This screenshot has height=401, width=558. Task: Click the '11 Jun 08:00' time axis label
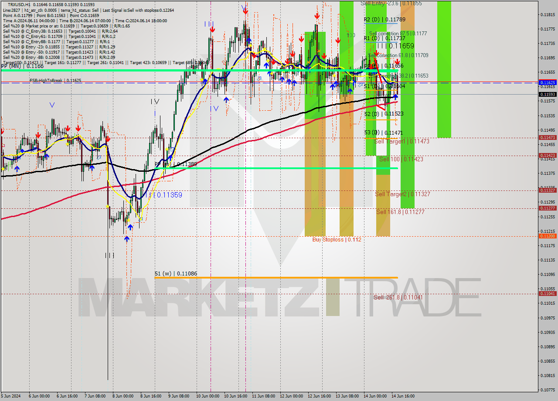click(263, 396)
